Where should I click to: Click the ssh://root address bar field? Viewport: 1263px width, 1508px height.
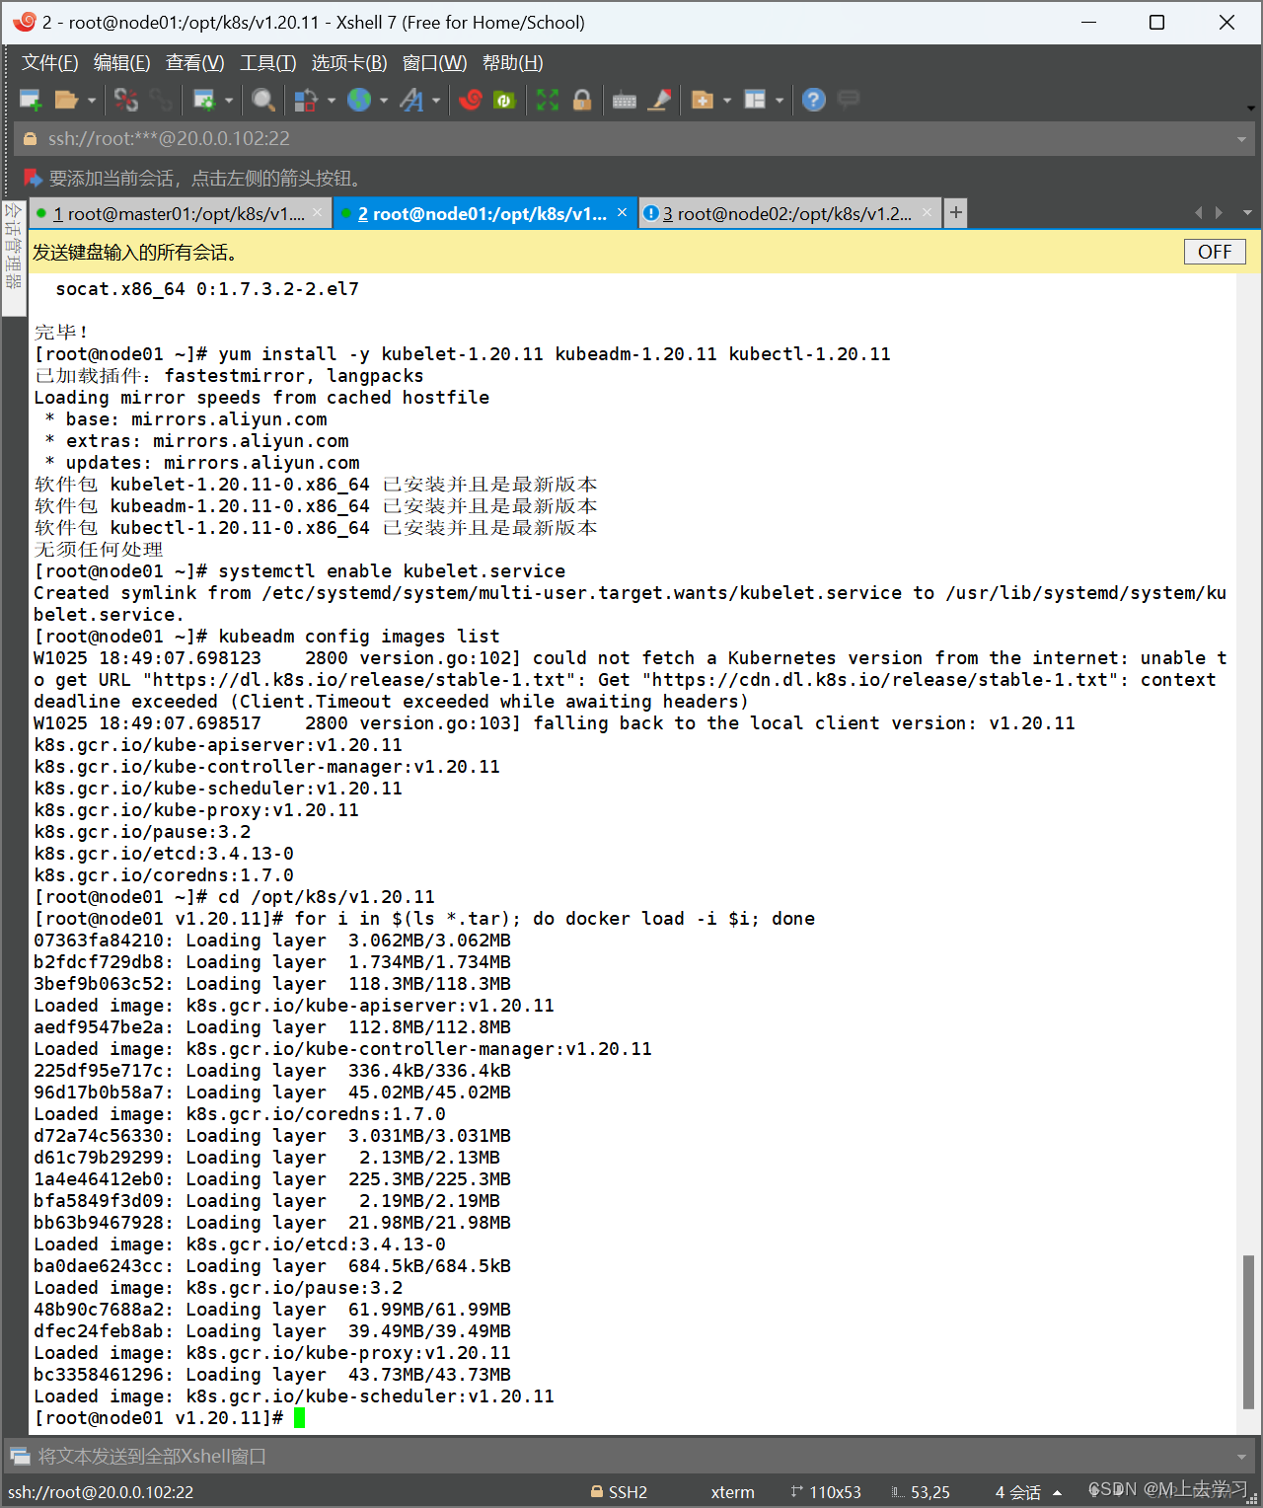pyautogui.click(x=634, y=139)
